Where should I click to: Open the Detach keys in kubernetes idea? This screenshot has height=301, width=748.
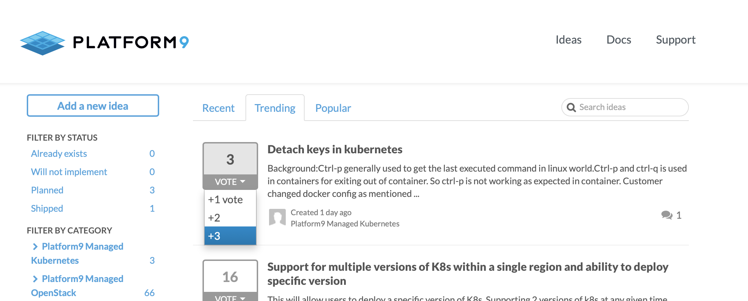(335, 149)
